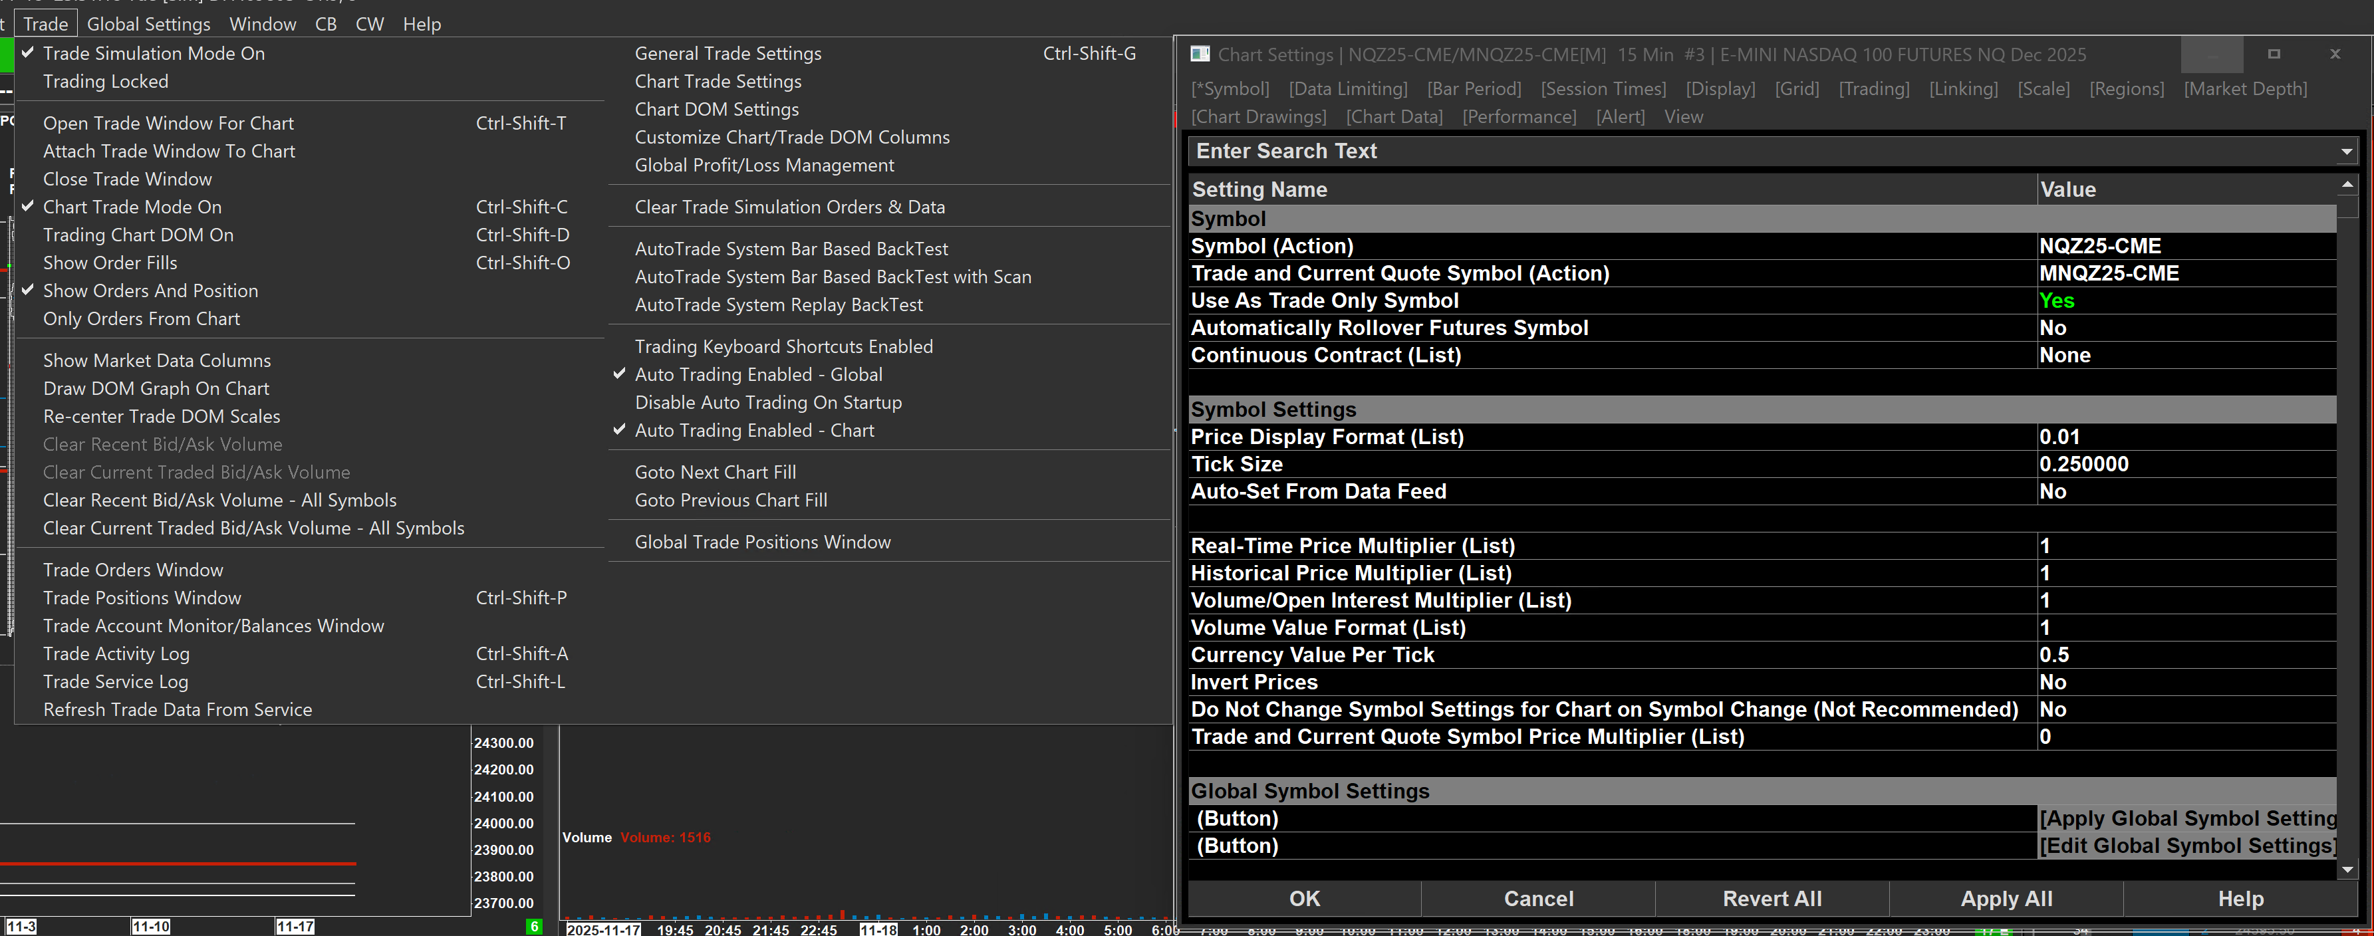Toggle Trade Simulation Mode On

[x=153, y=53]
